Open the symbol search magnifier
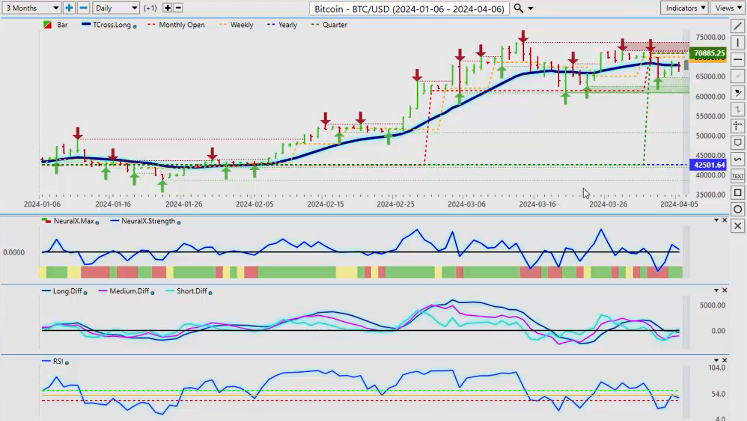Viewport: 747px width, 421px height. pos(518,8)
